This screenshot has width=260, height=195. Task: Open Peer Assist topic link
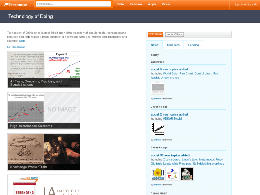[x=216, y=73]
